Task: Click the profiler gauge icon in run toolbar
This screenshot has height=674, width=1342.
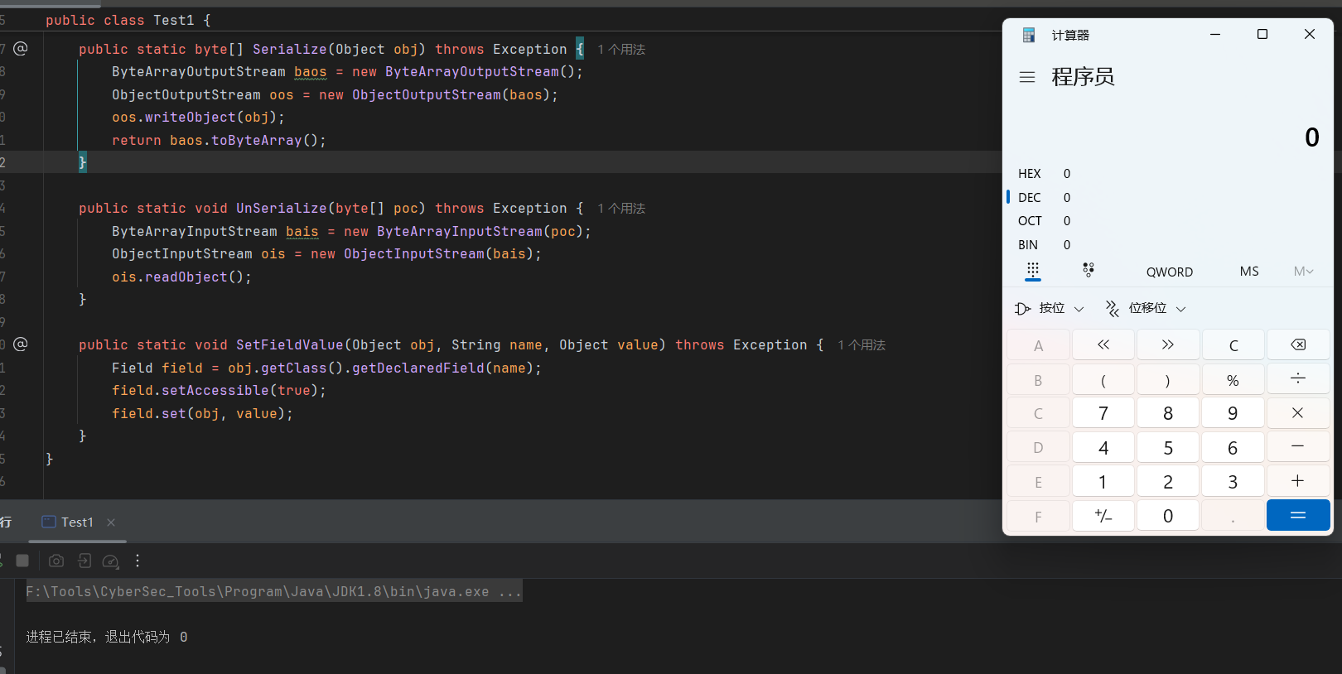Action: click(110, 561)
